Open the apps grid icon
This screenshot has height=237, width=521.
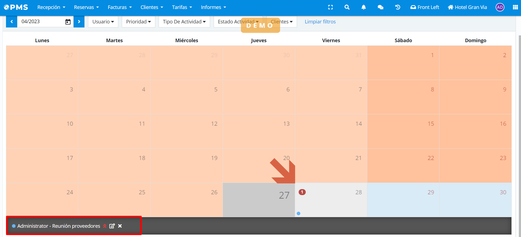pos(515,7)
